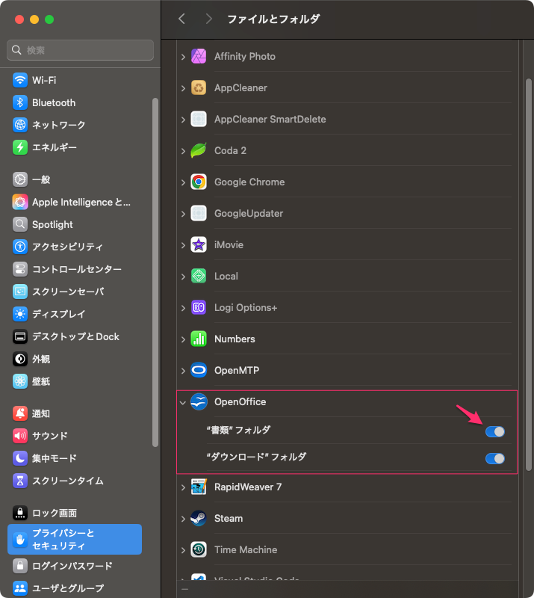
Task: Expand the Logi Options+ entry
Action: [183, 308]
